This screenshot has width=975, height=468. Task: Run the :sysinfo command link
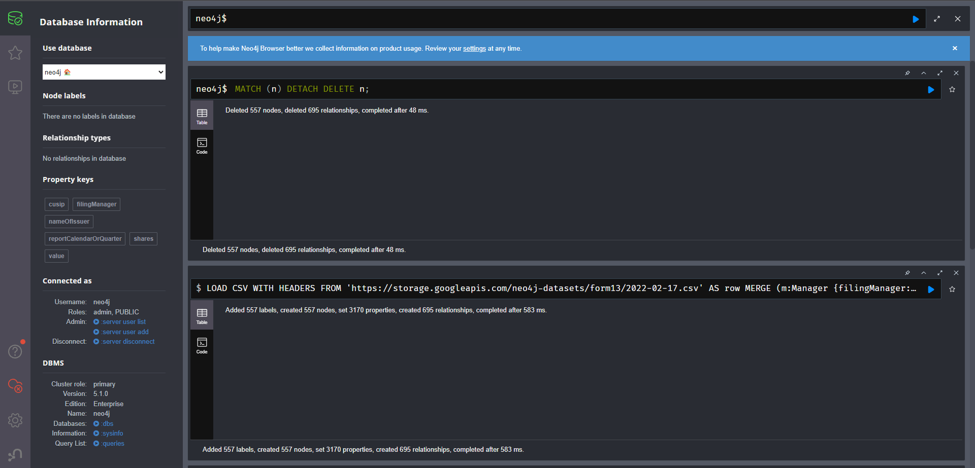[108, 434]
